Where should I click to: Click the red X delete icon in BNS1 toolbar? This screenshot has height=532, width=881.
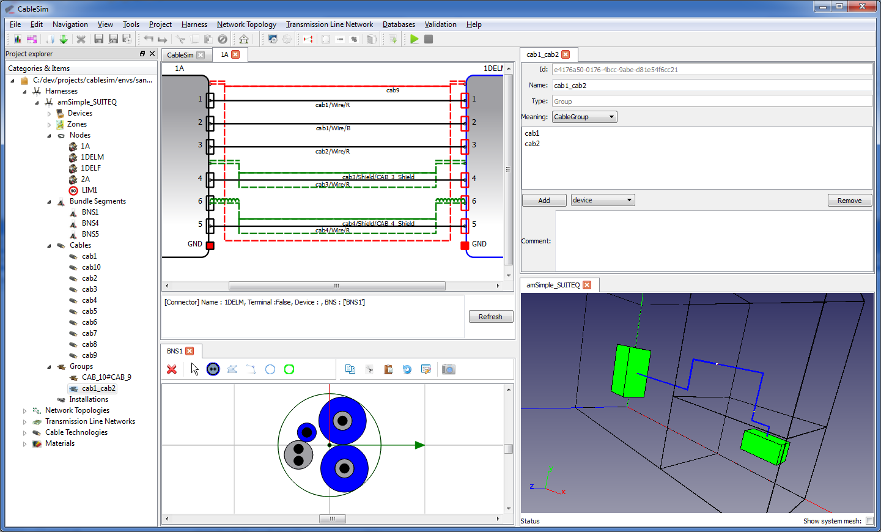(172, 369)
